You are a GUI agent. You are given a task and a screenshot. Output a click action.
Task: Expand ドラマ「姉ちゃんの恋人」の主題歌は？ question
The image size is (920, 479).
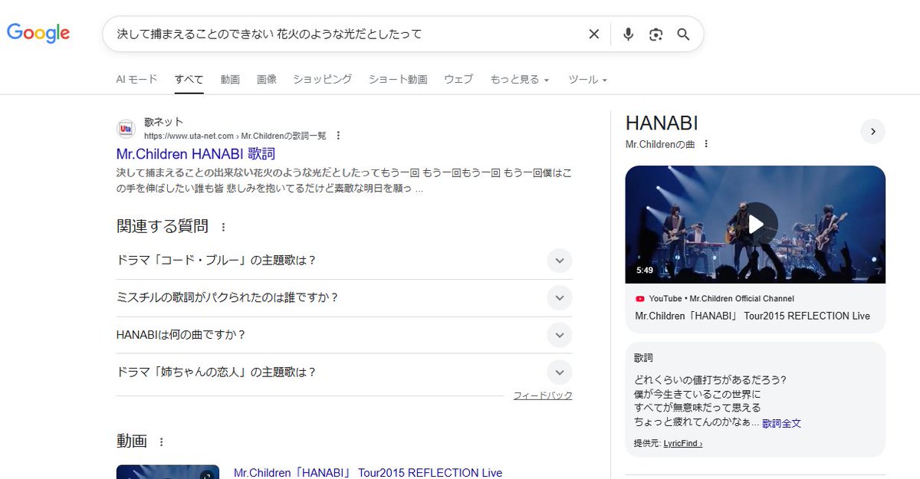[x=344, y=372]
